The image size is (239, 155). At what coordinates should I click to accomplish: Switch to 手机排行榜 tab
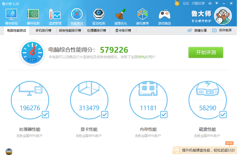coord(43,31)
